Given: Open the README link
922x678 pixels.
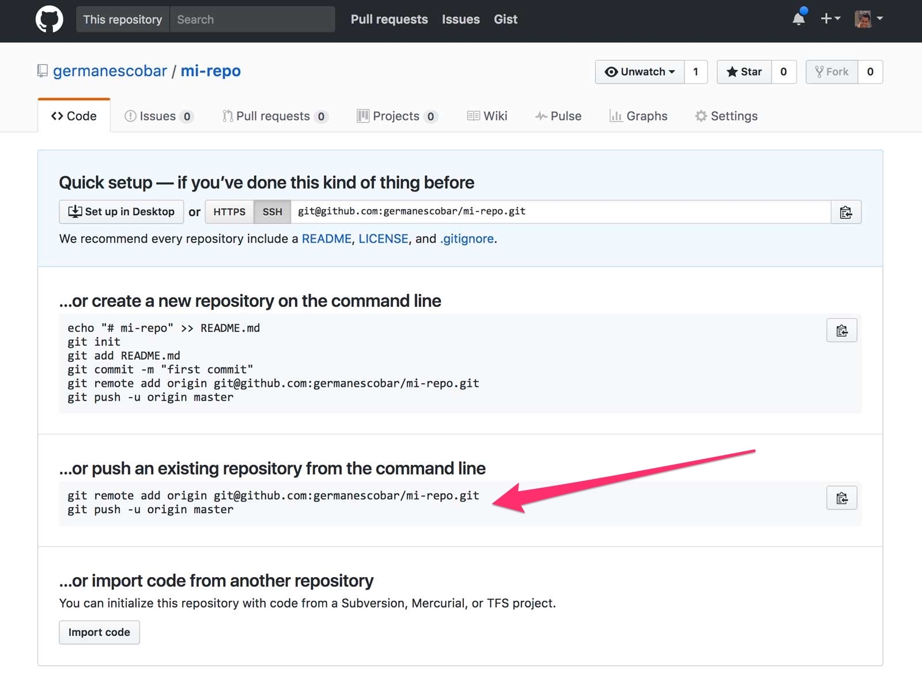Looking at the screenshot, I should (326, 239).
